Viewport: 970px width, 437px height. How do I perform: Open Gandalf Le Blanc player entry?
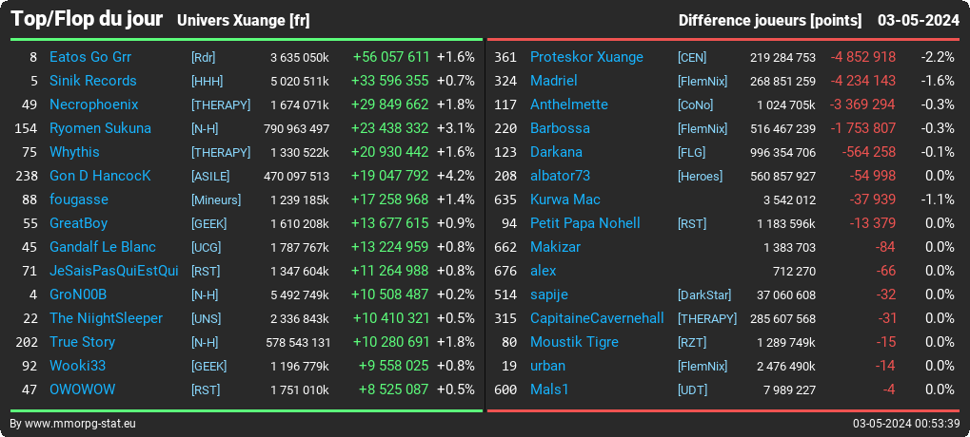pos(103,248)
